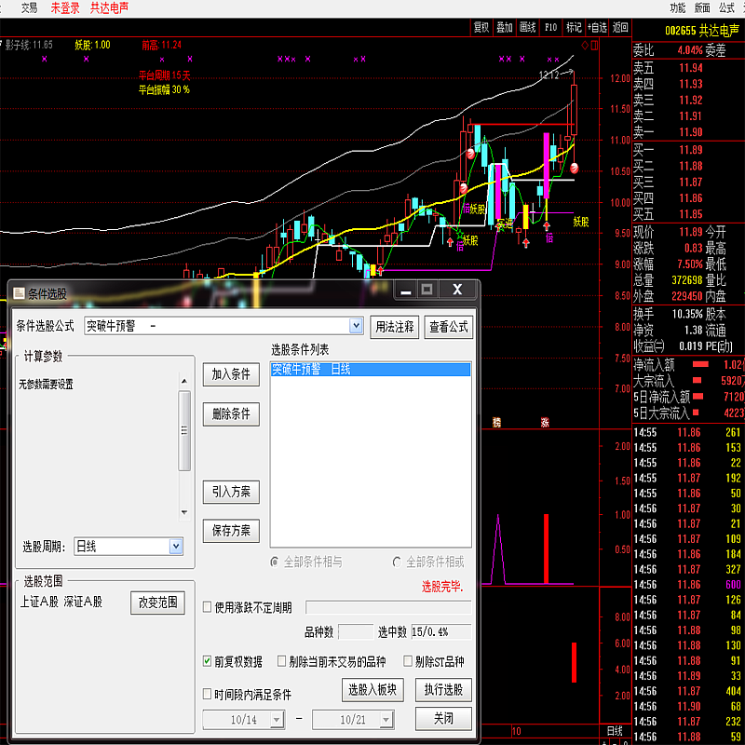Click the 执行选股 button
Viewport: 745px width, 745px height.
[443, 690]
